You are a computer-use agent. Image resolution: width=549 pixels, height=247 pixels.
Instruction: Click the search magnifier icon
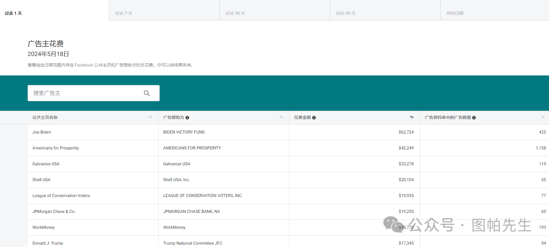[x=147, y=93]
